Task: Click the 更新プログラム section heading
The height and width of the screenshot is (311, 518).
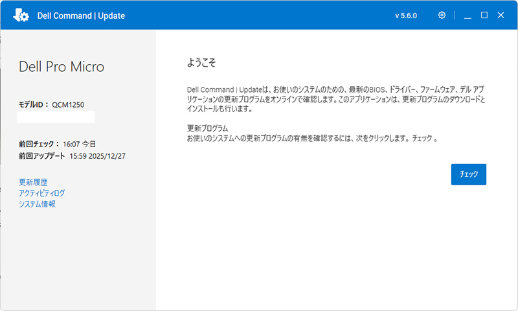Action: [x=207, y=128]
